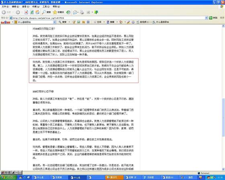Click the Refresh page icon

32,12
